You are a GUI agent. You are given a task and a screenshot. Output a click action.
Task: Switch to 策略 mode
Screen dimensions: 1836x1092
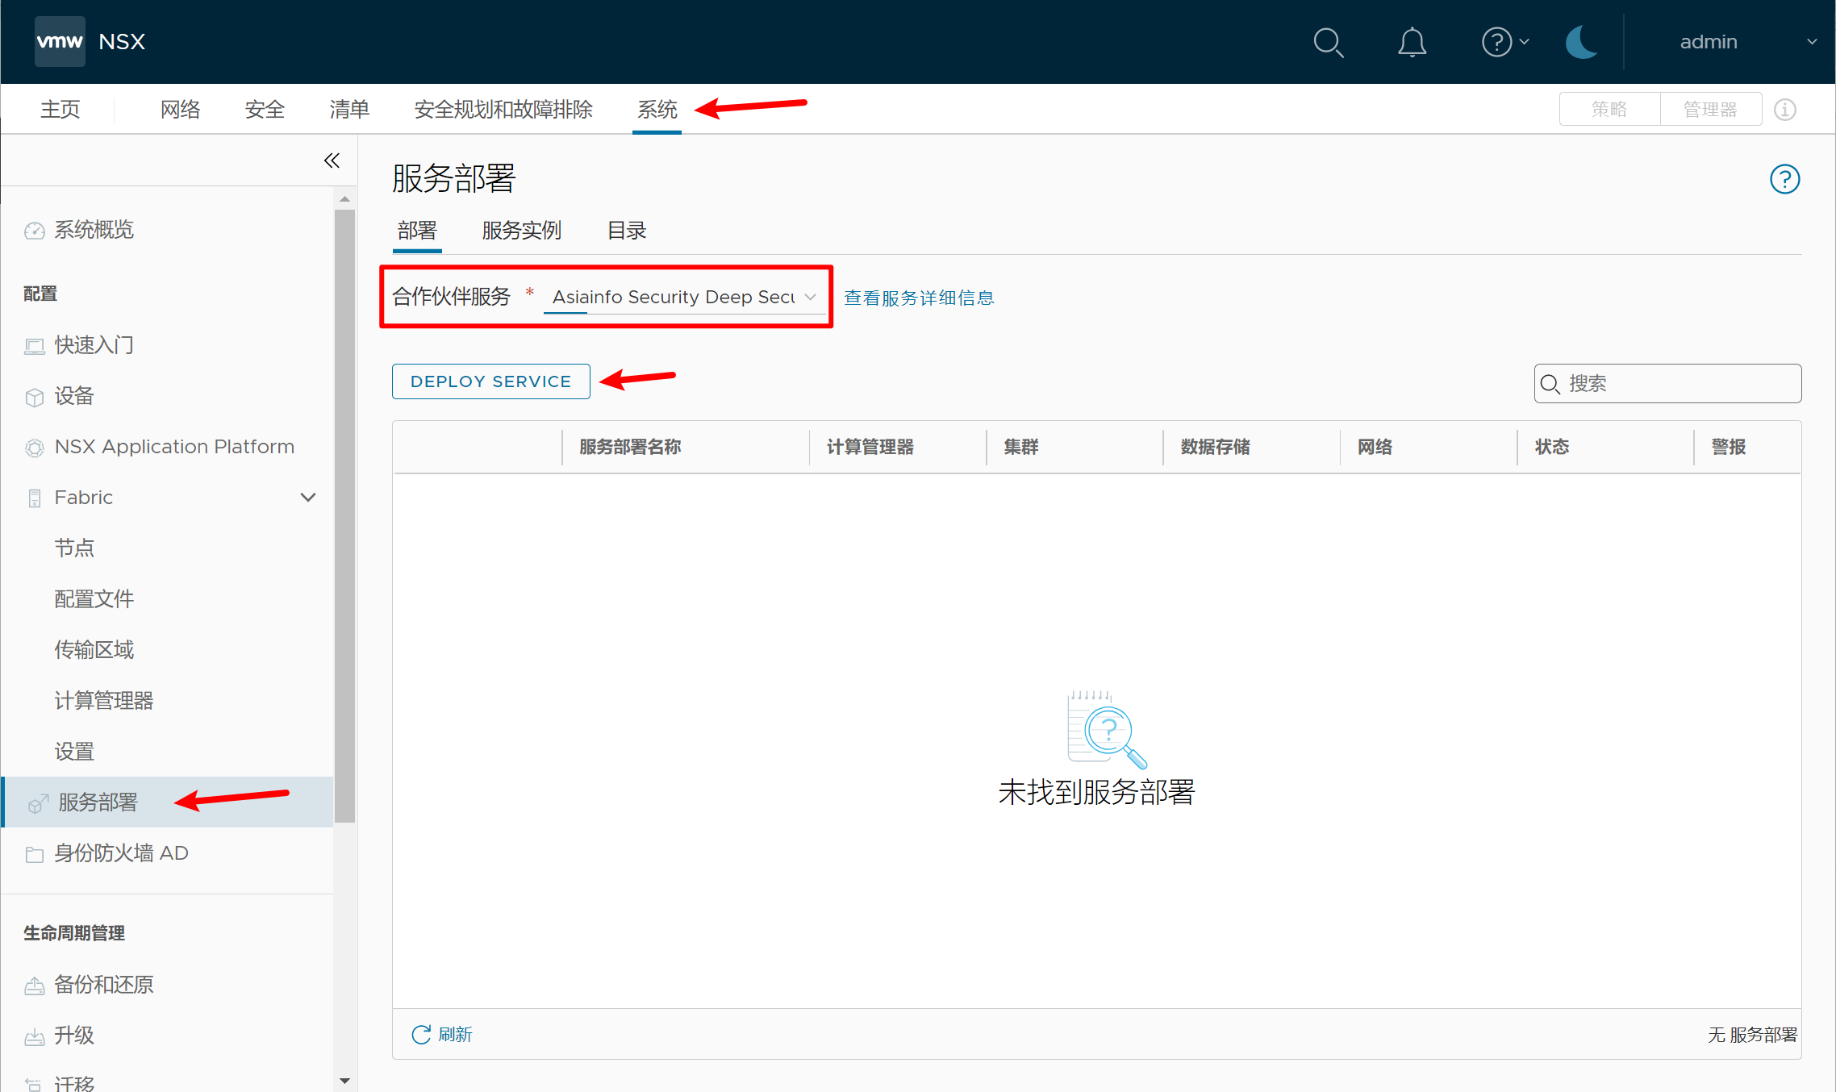pos(1609,110)
